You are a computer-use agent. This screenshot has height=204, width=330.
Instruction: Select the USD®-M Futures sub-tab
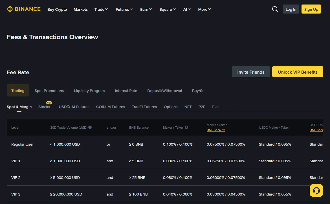74,107
